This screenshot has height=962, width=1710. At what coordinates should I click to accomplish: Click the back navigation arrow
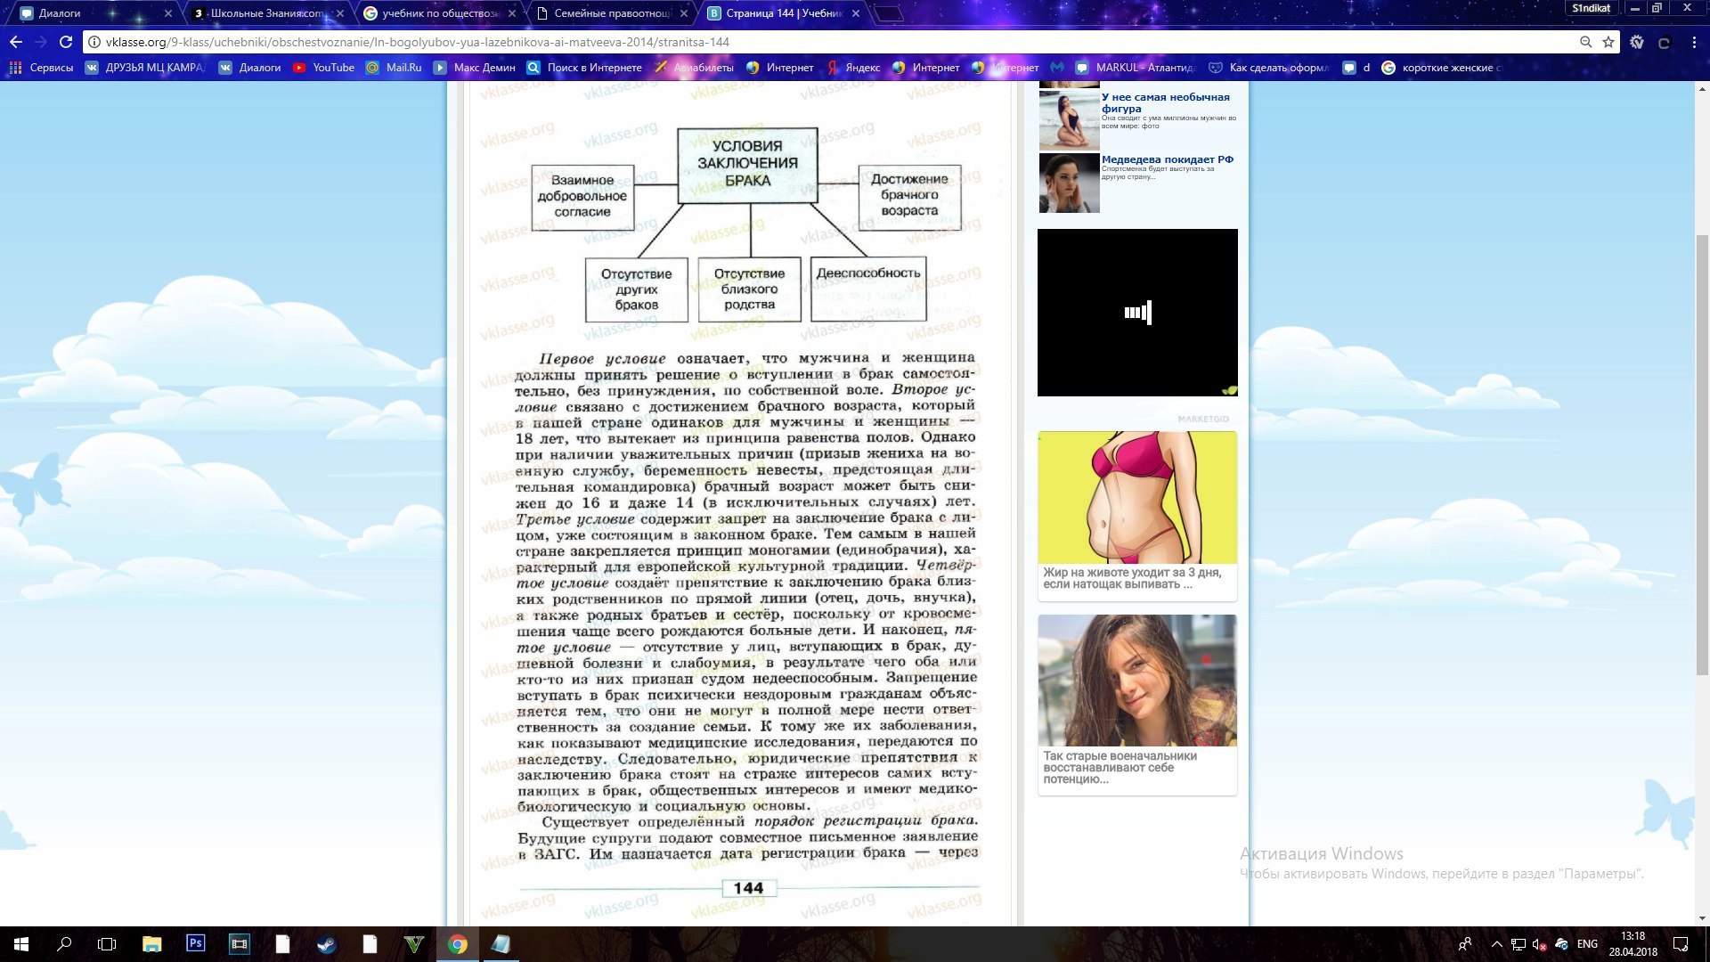pos(16,42)
